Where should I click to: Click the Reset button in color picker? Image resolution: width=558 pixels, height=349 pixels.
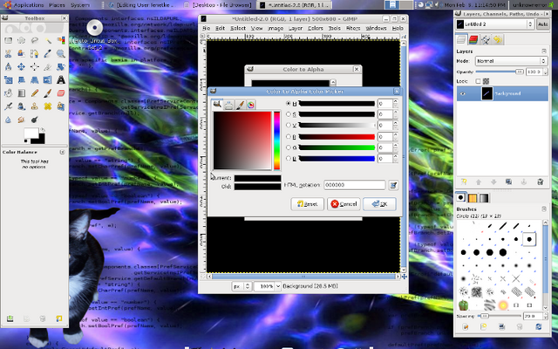coord(307,204)
